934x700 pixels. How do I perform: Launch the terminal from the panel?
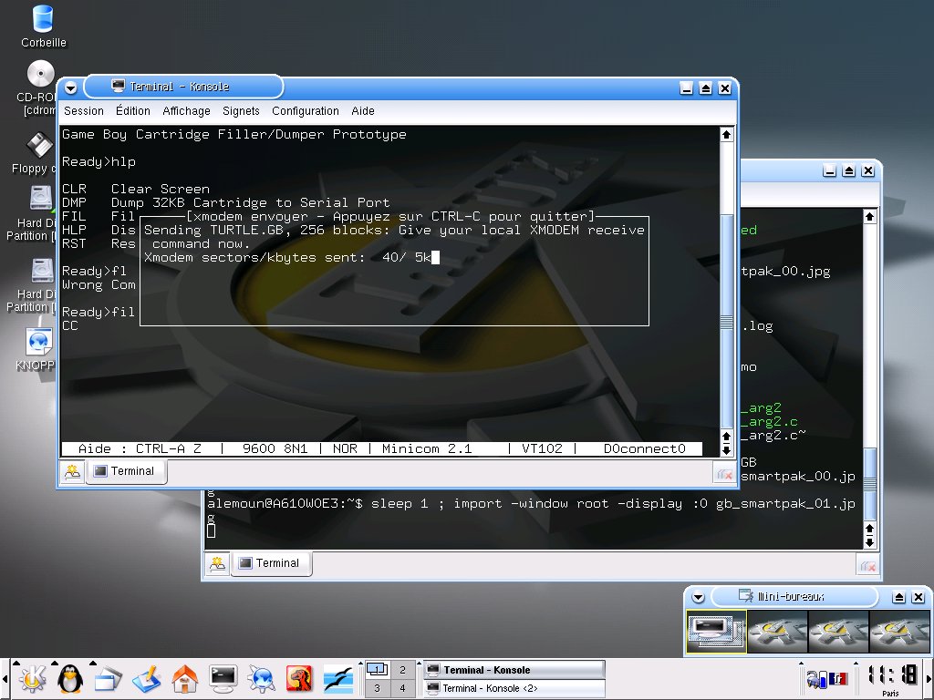click(x=223, y=677)
